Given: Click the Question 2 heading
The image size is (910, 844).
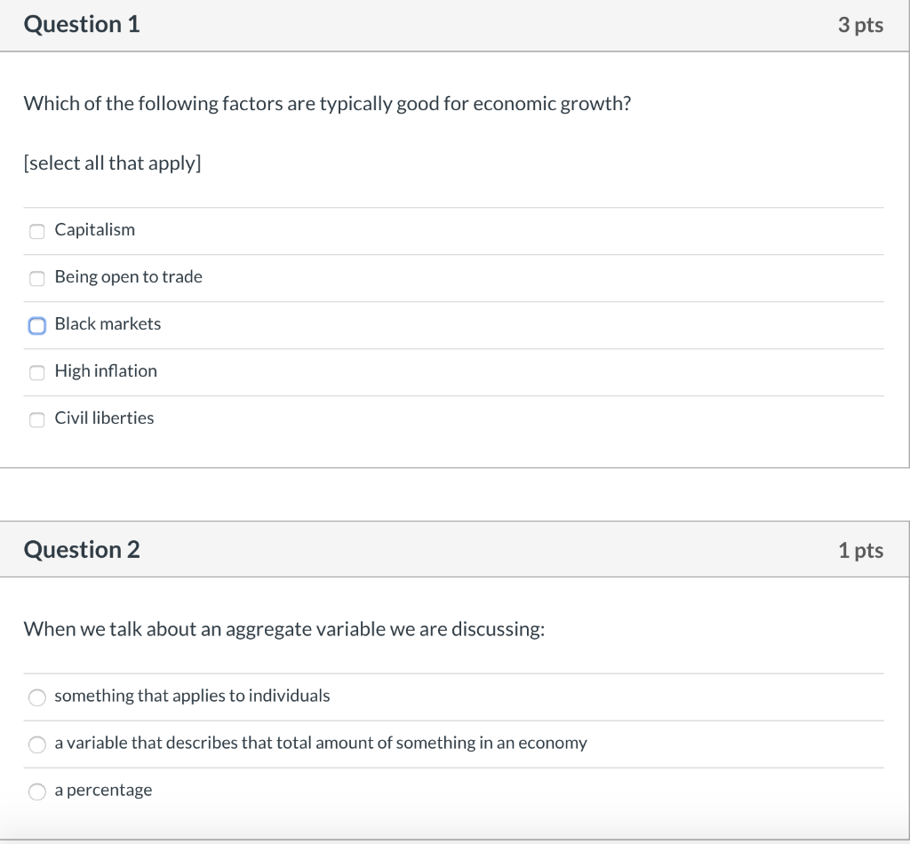Looking at the screenshot, I should [x=82, y=549].
